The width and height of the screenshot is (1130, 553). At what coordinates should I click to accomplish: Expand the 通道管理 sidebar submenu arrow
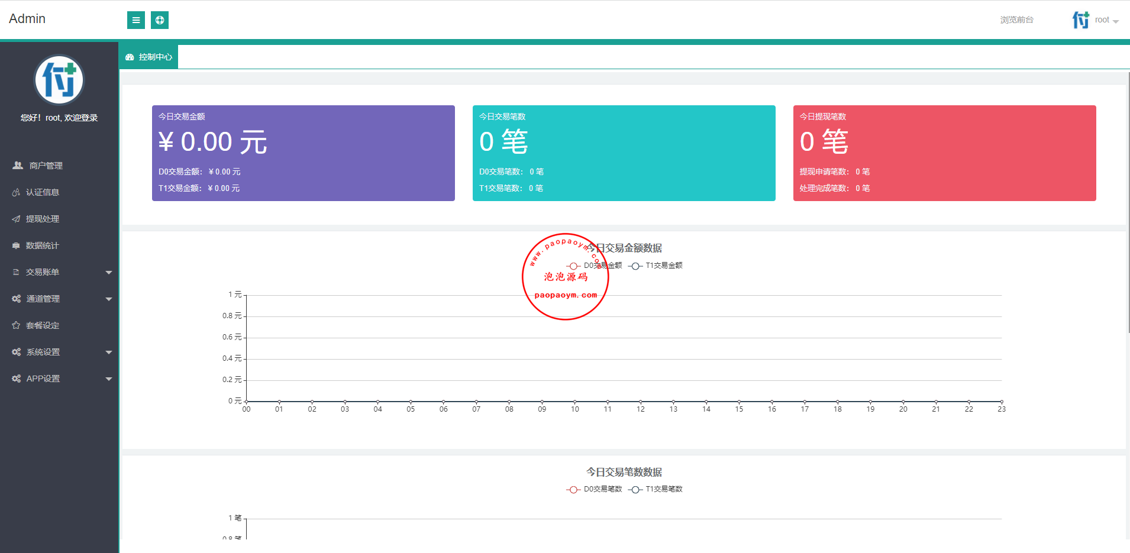(x=109, y=299)
